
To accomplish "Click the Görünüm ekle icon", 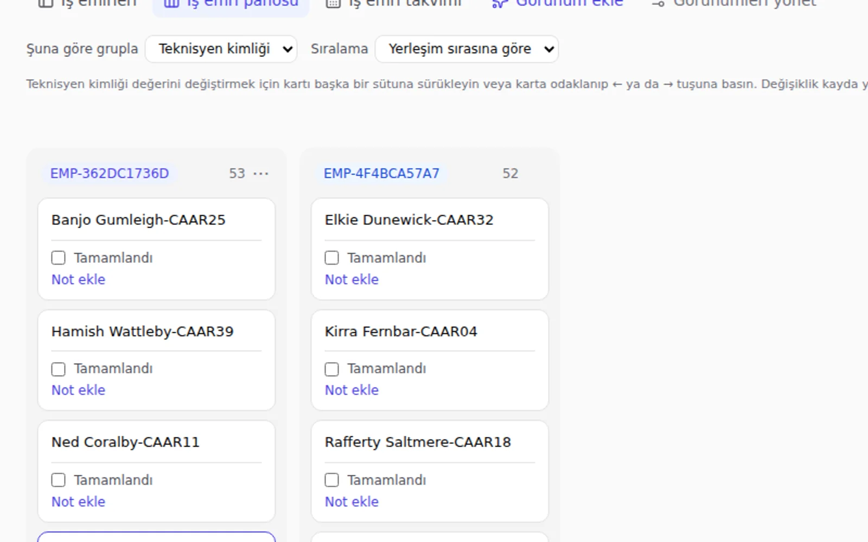I will [x=500, y=3].
